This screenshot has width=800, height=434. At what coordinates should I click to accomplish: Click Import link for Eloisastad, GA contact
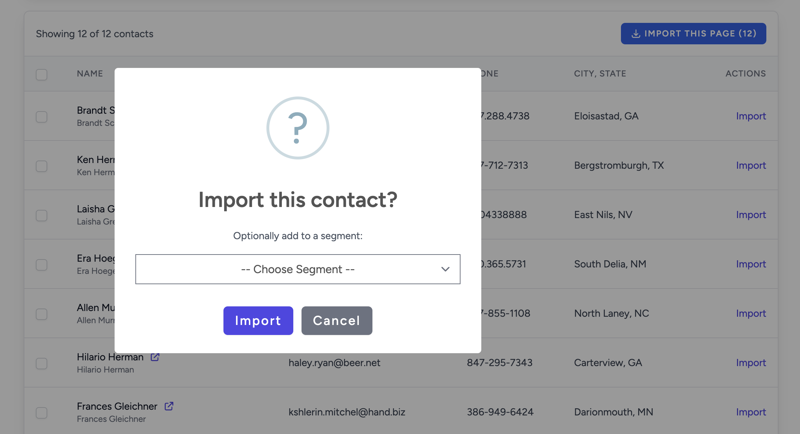(x=751, y=116)
